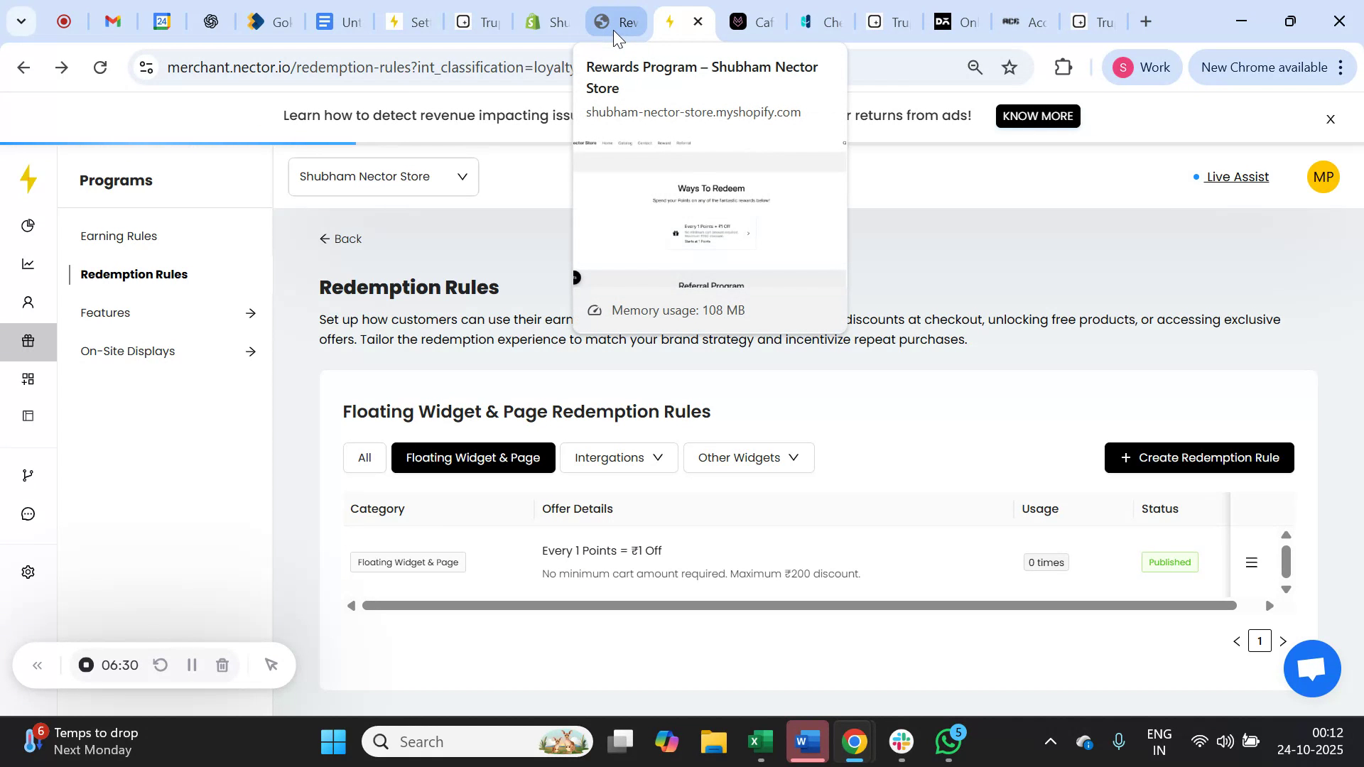Expand the Intergations filter dropdown
The width and height of the screenshot is (1364, 767).
[618, 458]
